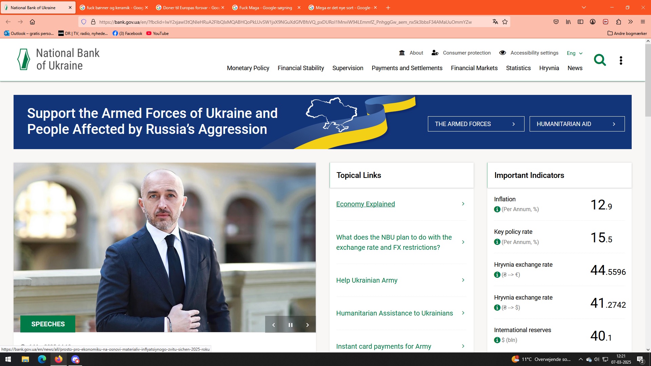Click the page translate icon in address bar
Screen dimensions: 651x366
click(495, 22)
